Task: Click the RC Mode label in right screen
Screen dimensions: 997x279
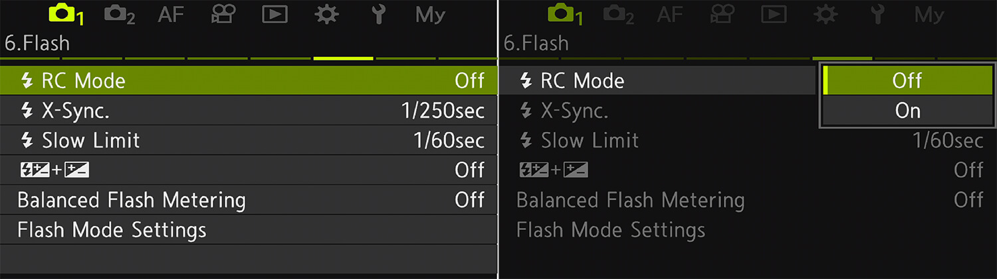Action: 582,81
